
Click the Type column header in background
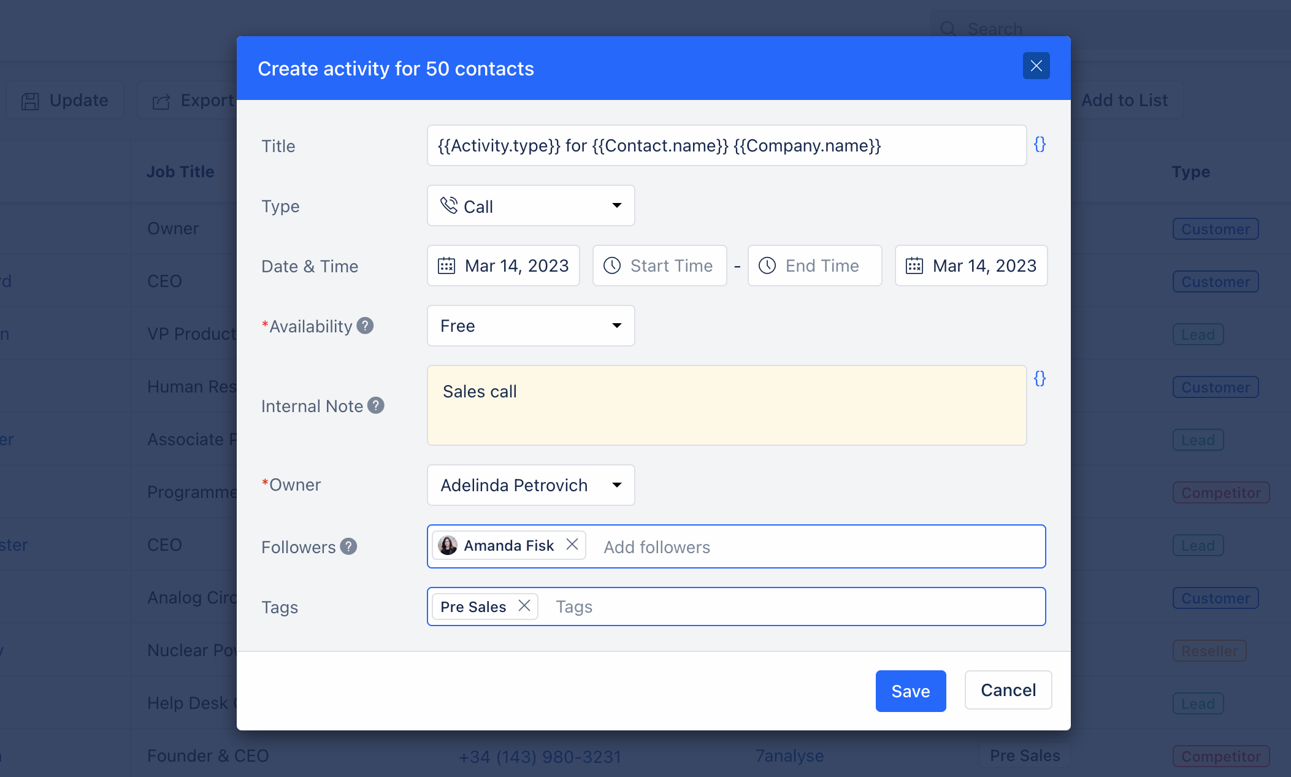coord(1191,172)
